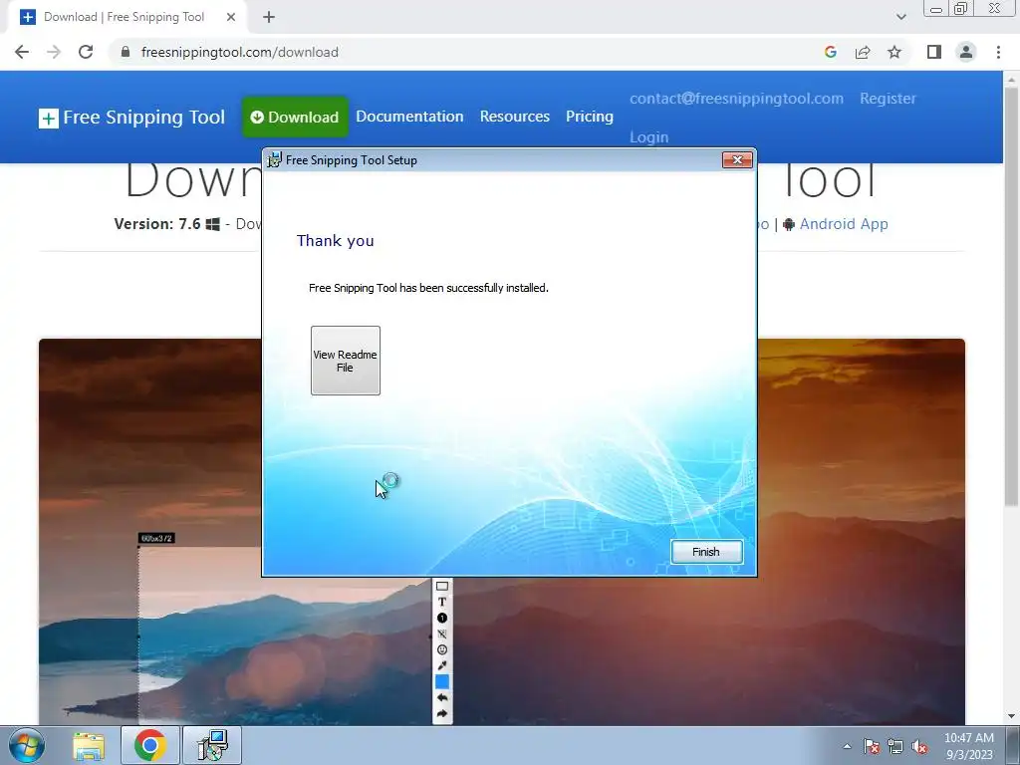The height and width of the screenshot is (765, 1020).
Task: Click Finish in the setup dialog
Action: 706,552
